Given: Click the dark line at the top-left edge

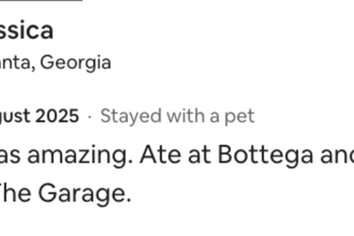Looking at the screenshot, I should click(41, 1).
